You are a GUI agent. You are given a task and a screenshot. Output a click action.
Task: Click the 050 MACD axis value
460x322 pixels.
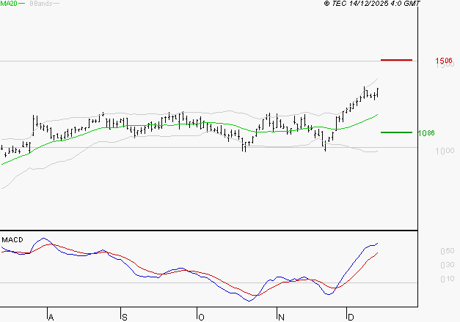tap(448, 251)
